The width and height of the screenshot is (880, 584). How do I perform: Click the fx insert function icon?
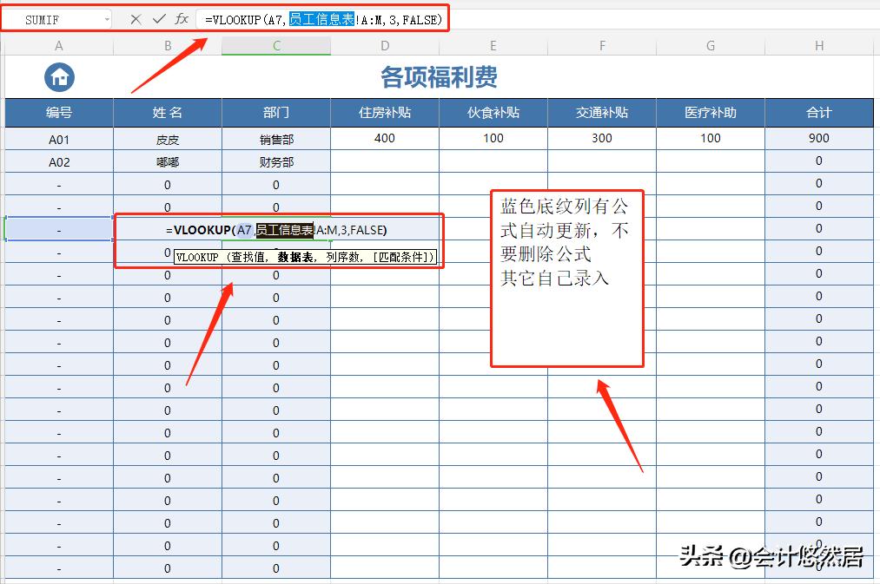(x=182, y=18)
